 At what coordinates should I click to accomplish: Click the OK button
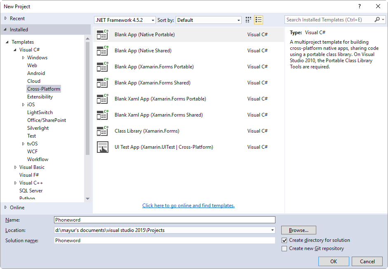[334, 261]
